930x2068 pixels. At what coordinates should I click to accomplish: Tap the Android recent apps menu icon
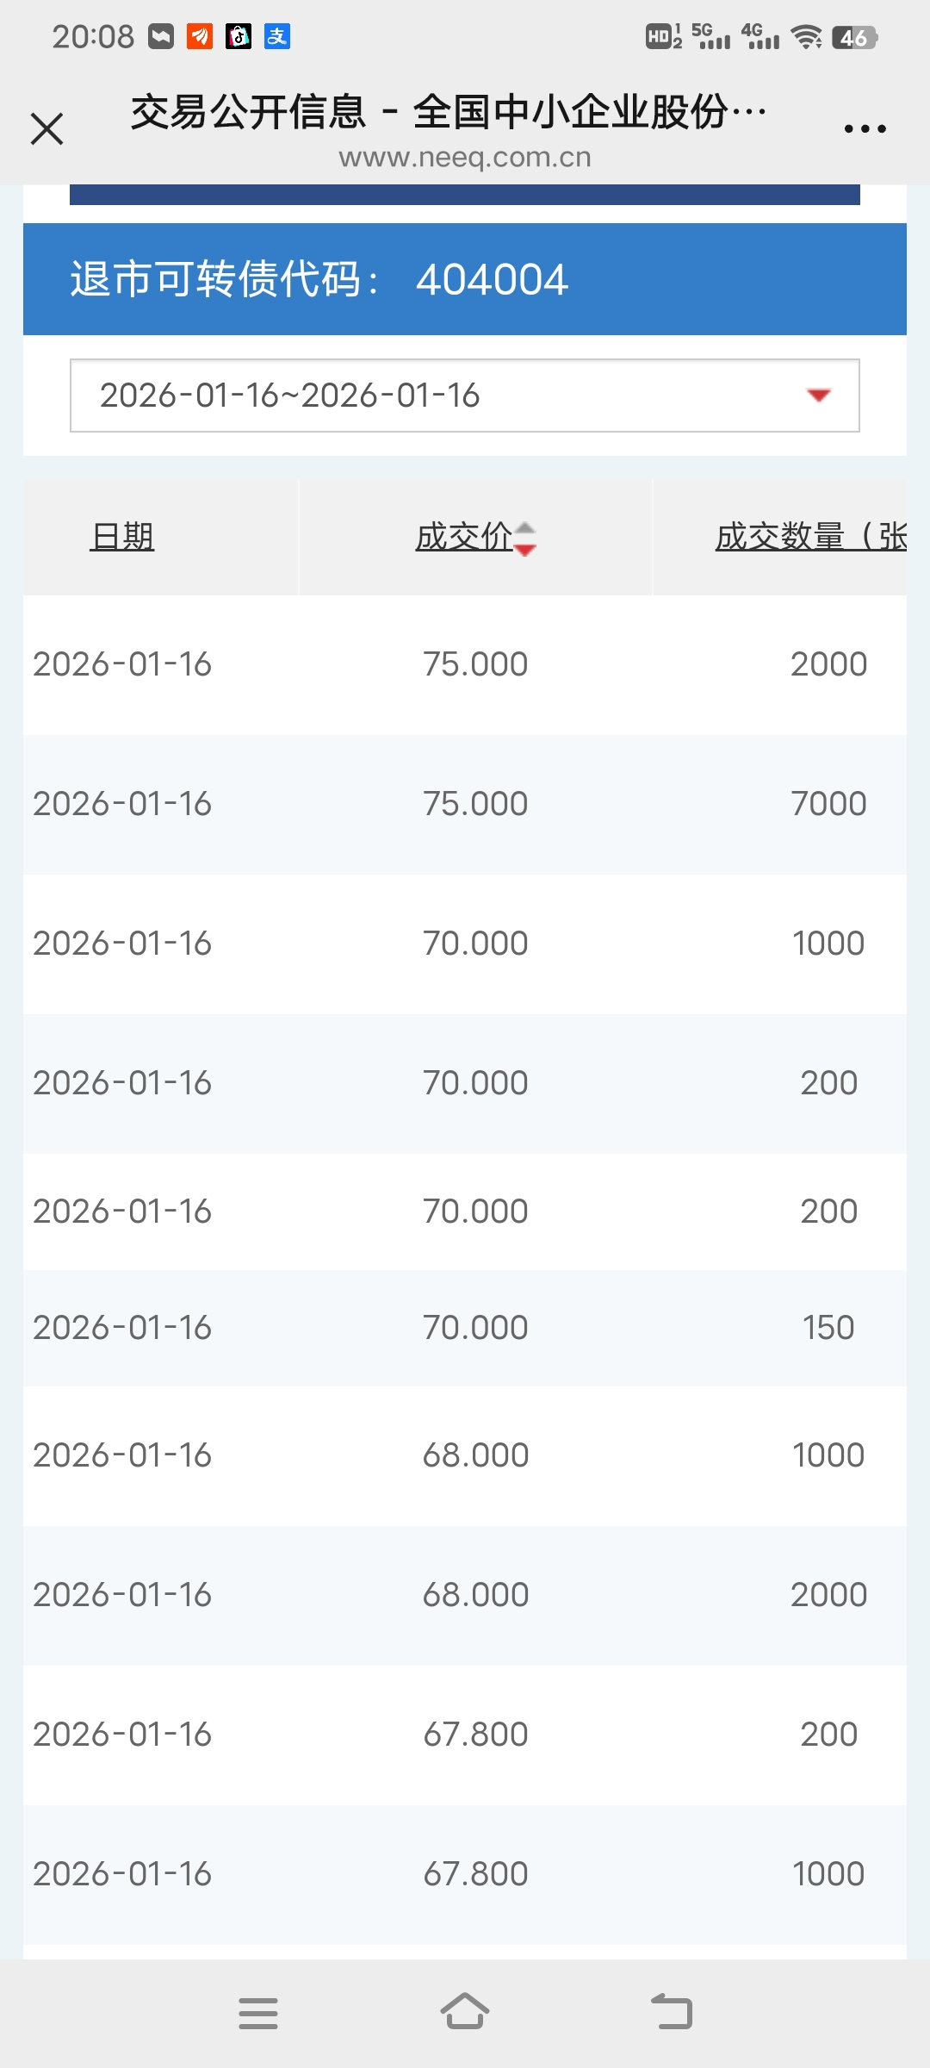coord(258,2013)
